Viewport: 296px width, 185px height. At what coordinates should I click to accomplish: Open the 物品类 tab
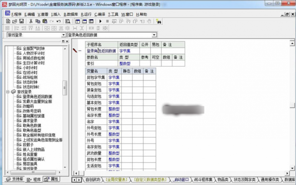pyautogui.click(x=223, y=179)
